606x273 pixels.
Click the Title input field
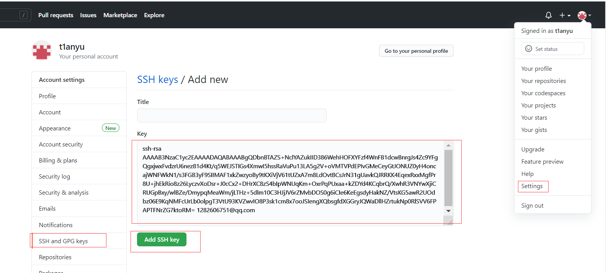tap(232, 115)
